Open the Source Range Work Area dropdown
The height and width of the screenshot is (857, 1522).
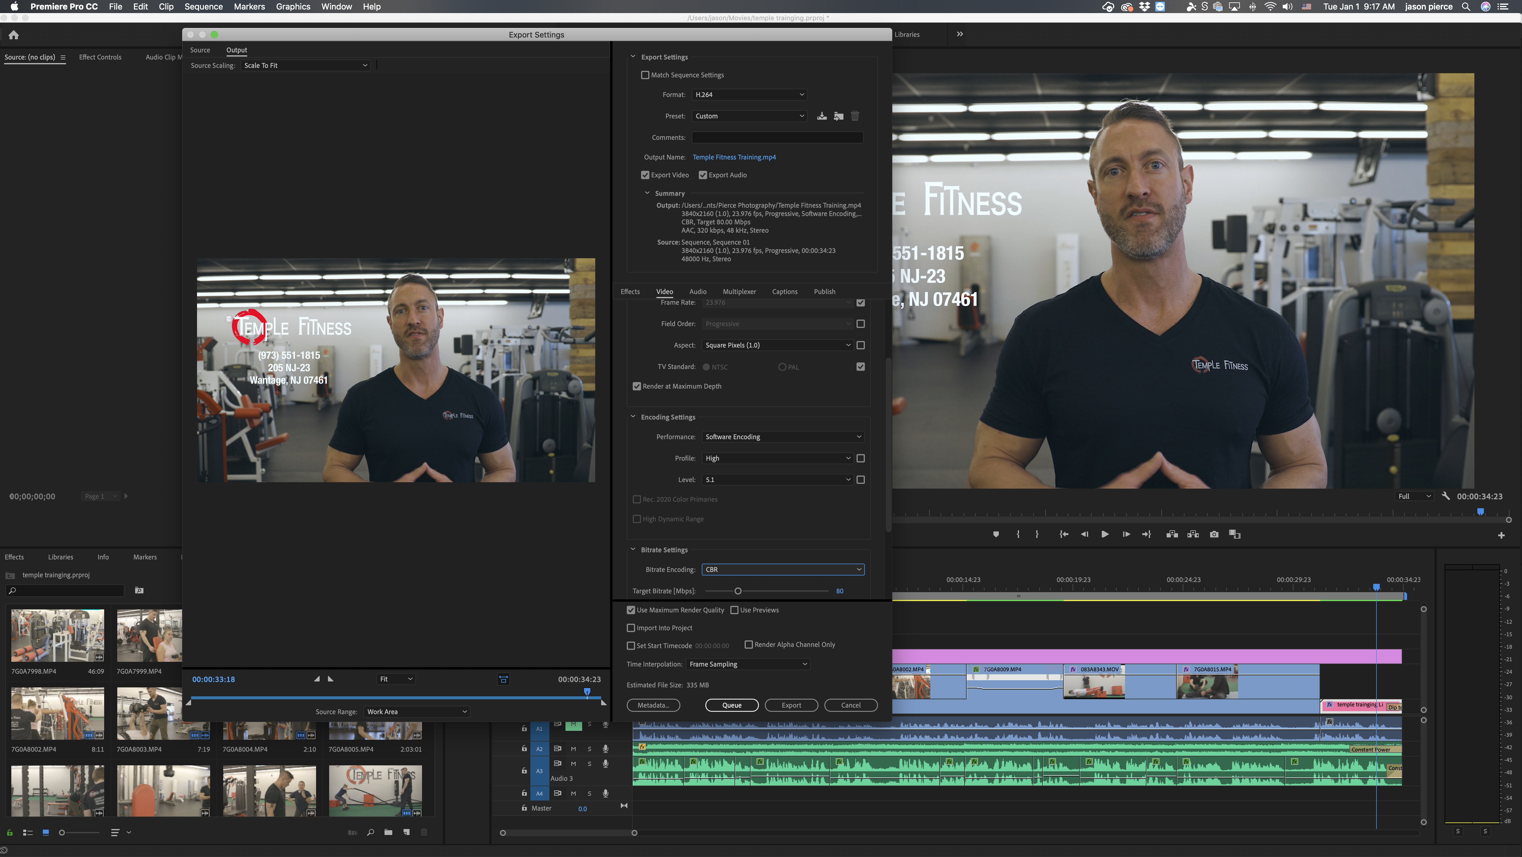pos(417,712)
